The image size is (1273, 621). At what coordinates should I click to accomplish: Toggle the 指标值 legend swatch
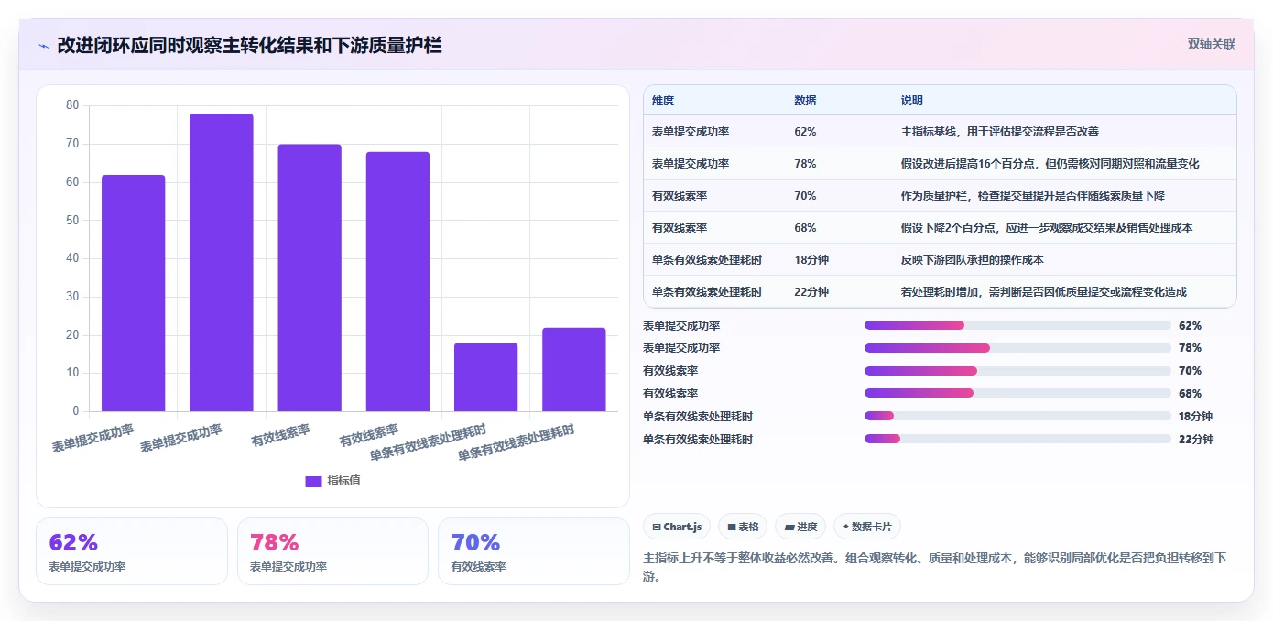(x=313, y=481)
